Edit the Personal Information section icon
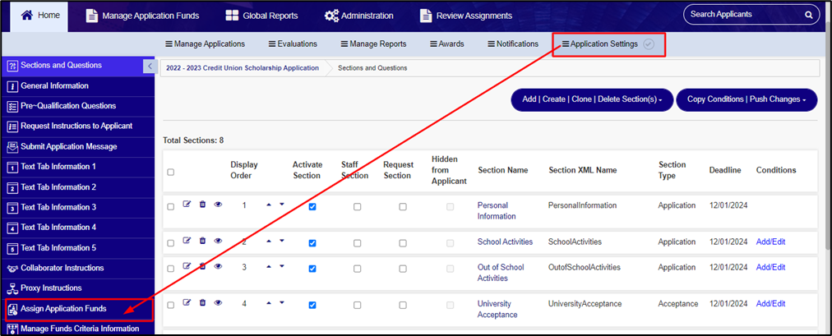Screen dimensions: 832x336 (187, 204)
